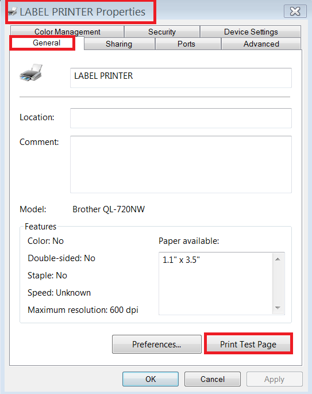312x394 pixels.
Task: Select the General tab
Action: pyautogui.click(x=47, y=43)
